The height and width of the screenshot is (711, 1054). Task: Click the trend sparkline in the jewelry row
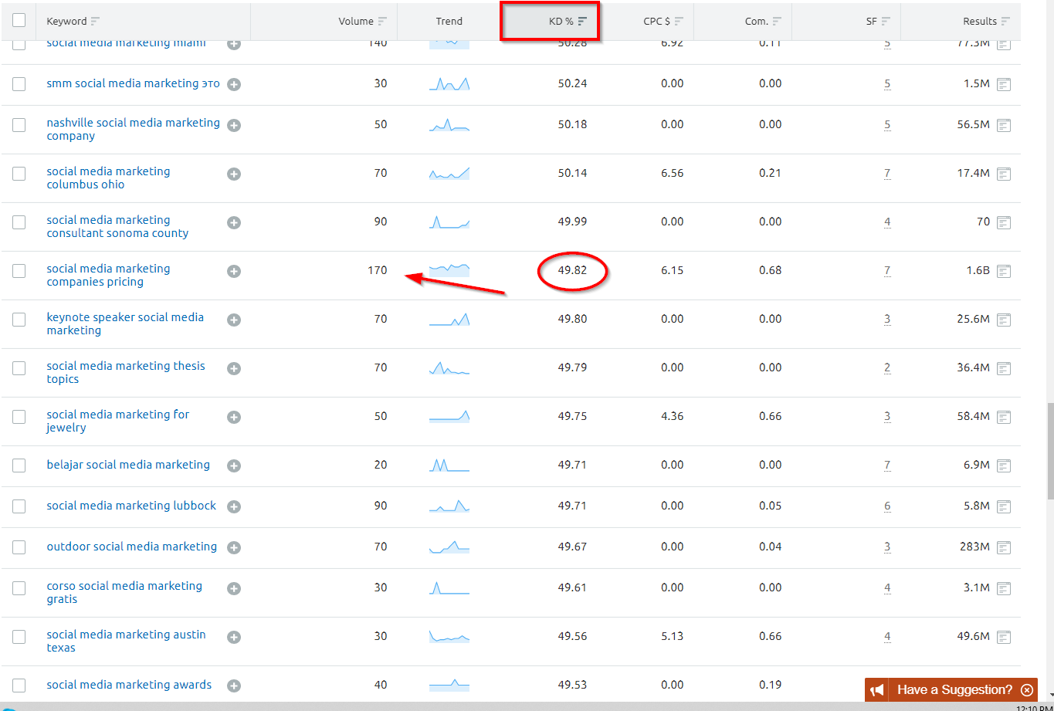[x=449, y=415]
